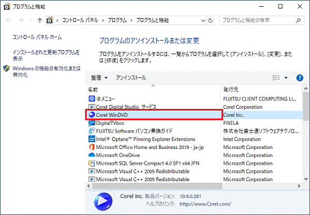Click the Microsoft SQL Server Compact icon
The image size is (310, 215).
pyautogui.click(x=92, y=163)
